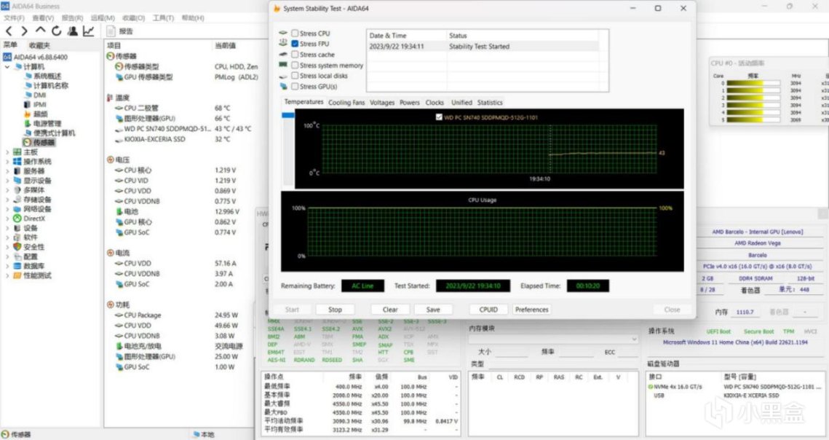The width and height of the screenshot is (829, 440).
Task: Expand the 软件 node chevron
Action: click(7, 237)
